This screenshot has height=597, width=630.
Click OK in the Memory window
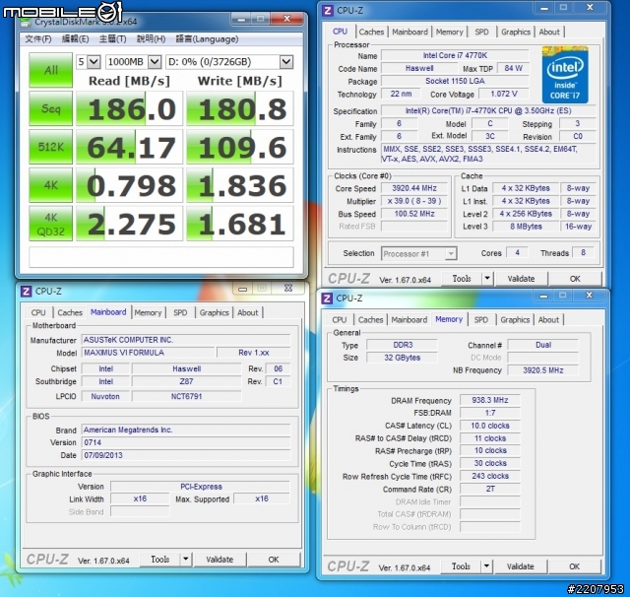[x=575, y=566]
